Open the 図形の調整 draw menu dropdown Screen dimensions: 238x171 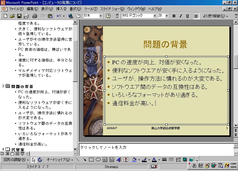[x=16, y=160]
